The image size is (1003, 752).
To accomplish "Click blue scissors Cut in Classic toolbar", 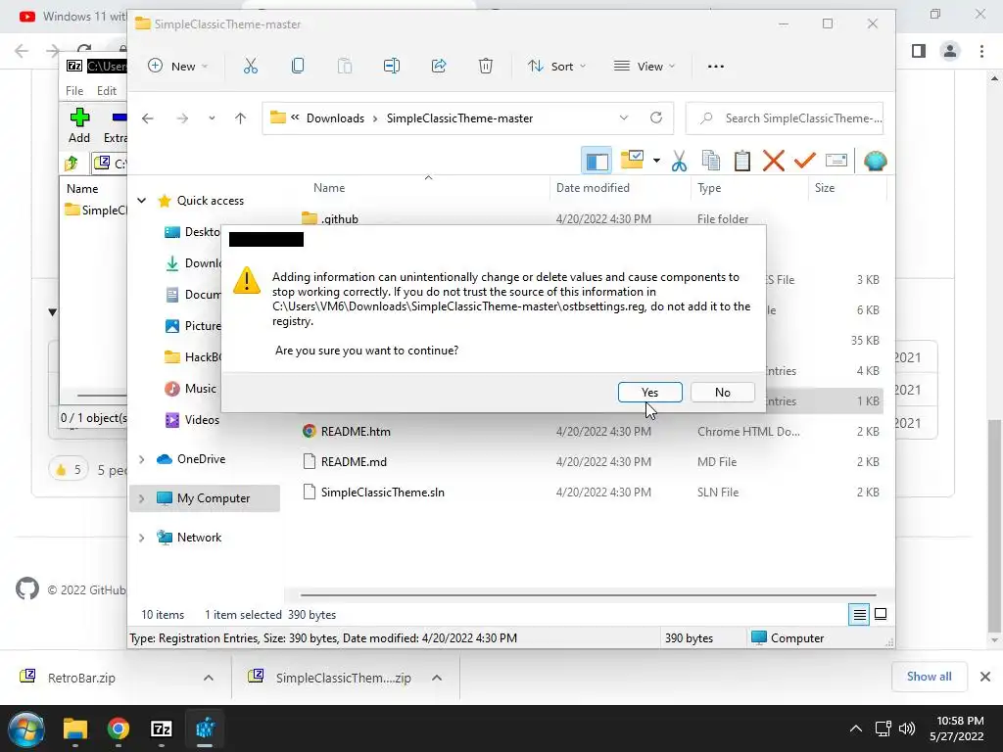I will point(680,162).
